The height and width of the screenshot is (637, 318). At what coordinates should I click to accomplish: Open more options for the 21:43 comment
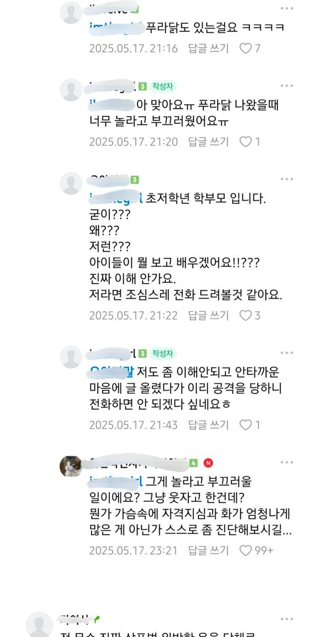[x=287, y=353]
